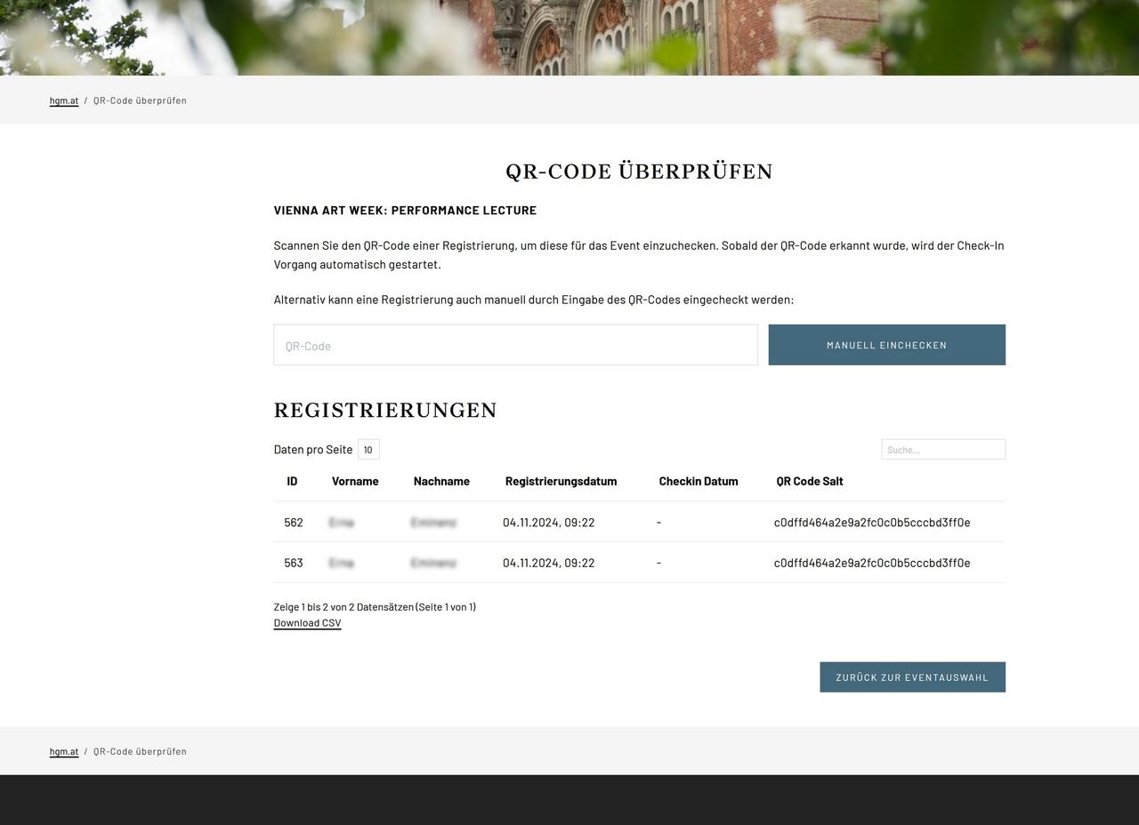The width and height of the screenshot is (1139, 825).
Task: Focus the QR-Code input field
Action: 516,345
